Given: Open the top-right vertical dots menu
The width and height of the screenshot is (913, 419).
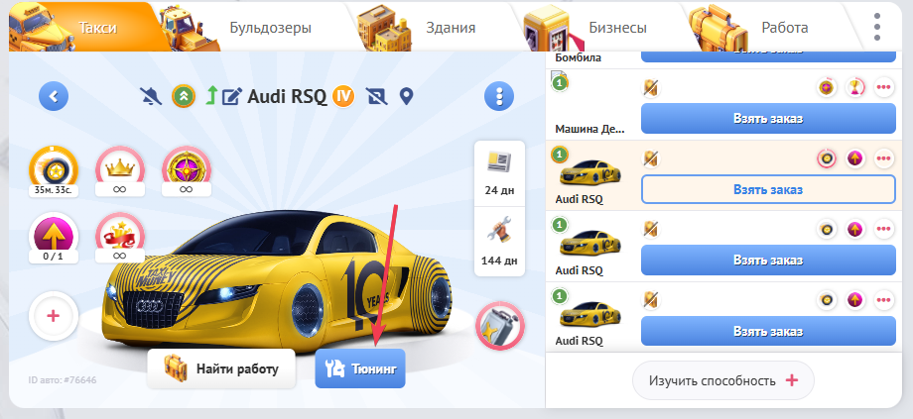Looking at the screenshot, I should tap(876, 27).
